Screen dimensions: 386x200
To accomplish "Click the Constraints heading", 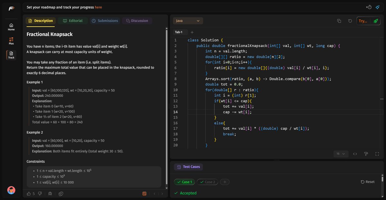I will coord(36,161).
